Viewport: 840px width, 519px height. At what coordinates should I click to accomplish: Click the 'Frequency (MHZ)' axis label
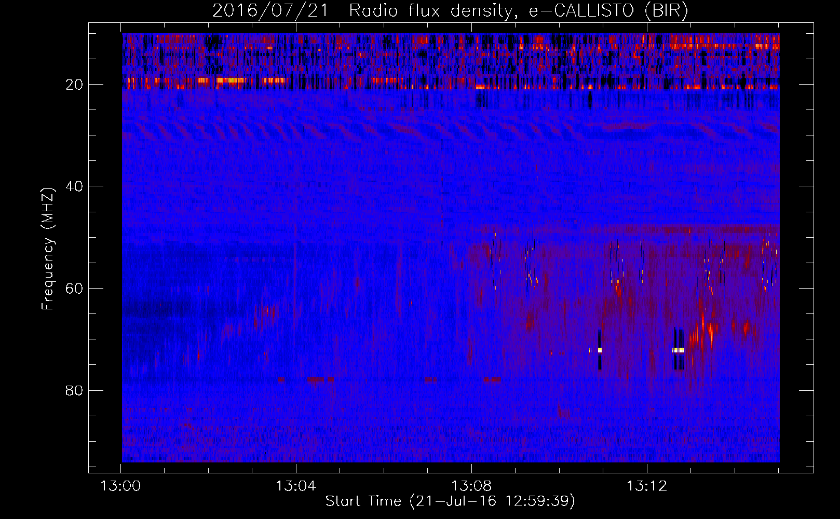click(48, 250)
